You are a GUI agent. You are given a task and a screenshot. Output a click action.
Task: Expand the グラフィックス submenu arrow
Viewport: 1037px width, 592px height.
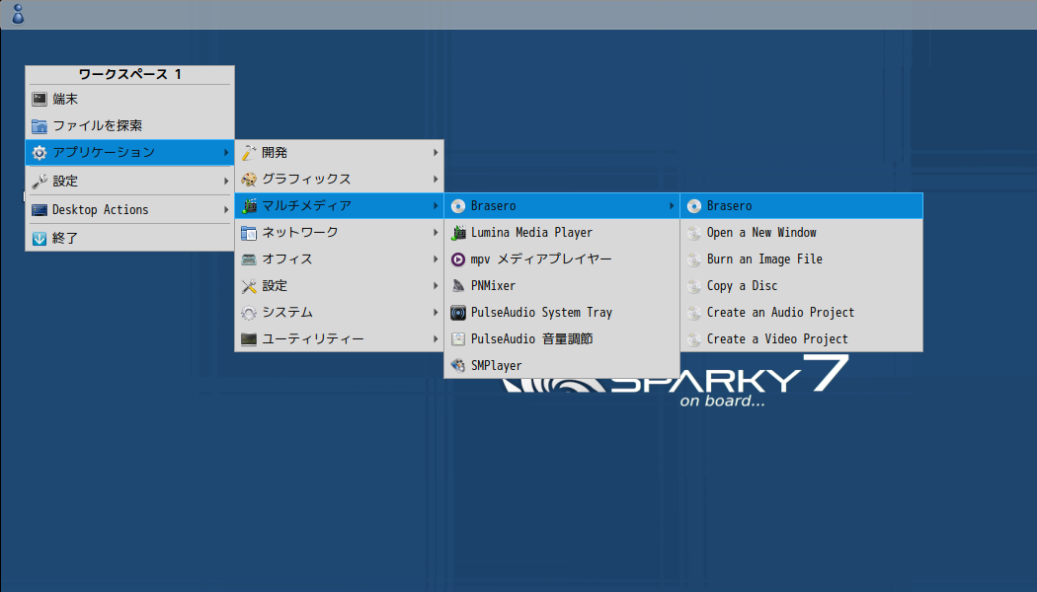[436, 179]
